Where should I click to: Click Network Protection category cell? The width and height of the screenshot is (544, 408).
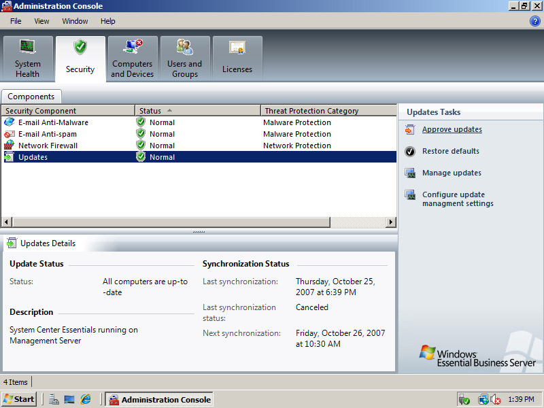297,146
